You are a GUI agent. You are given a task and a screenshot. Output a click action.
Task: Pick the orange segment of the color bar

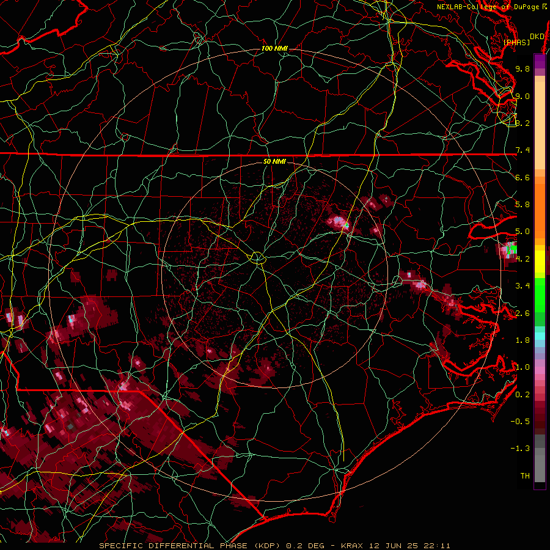click(540, 207)
